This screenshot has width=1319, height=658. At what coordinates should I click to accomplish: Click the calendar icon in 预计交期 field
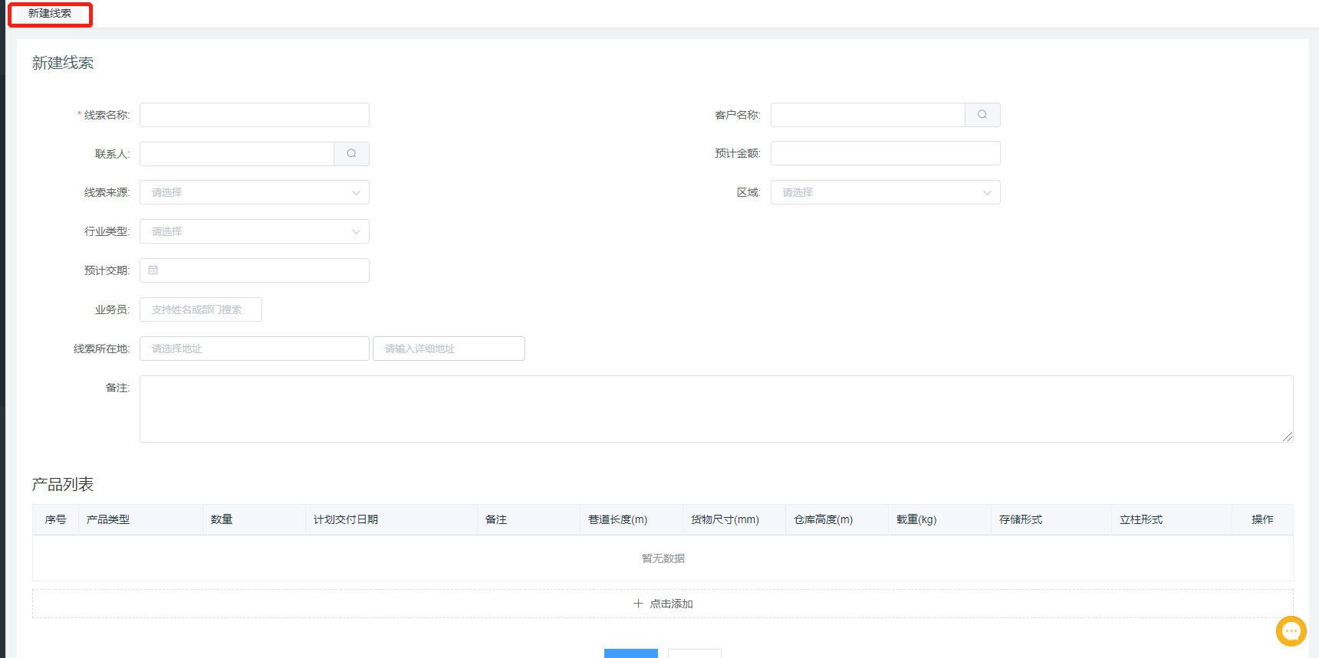tap(153, 270)
